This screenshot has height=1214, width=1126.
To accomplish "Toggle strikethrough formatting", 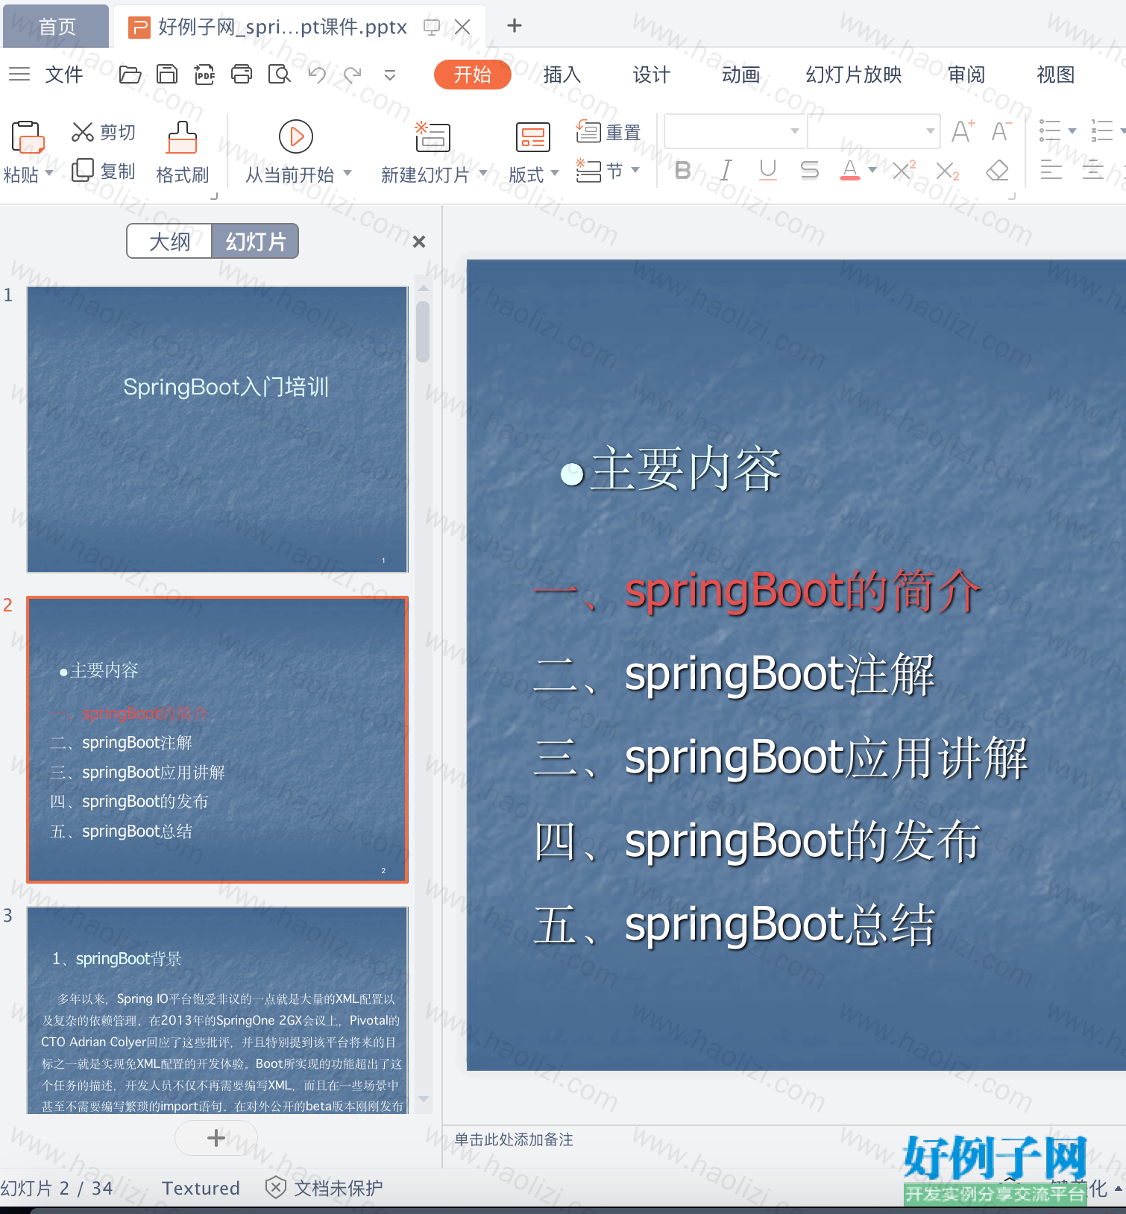I will pyautogui.click(x=809, y=171).
